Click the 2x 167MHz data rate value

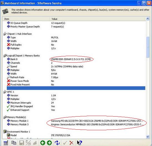67,67
